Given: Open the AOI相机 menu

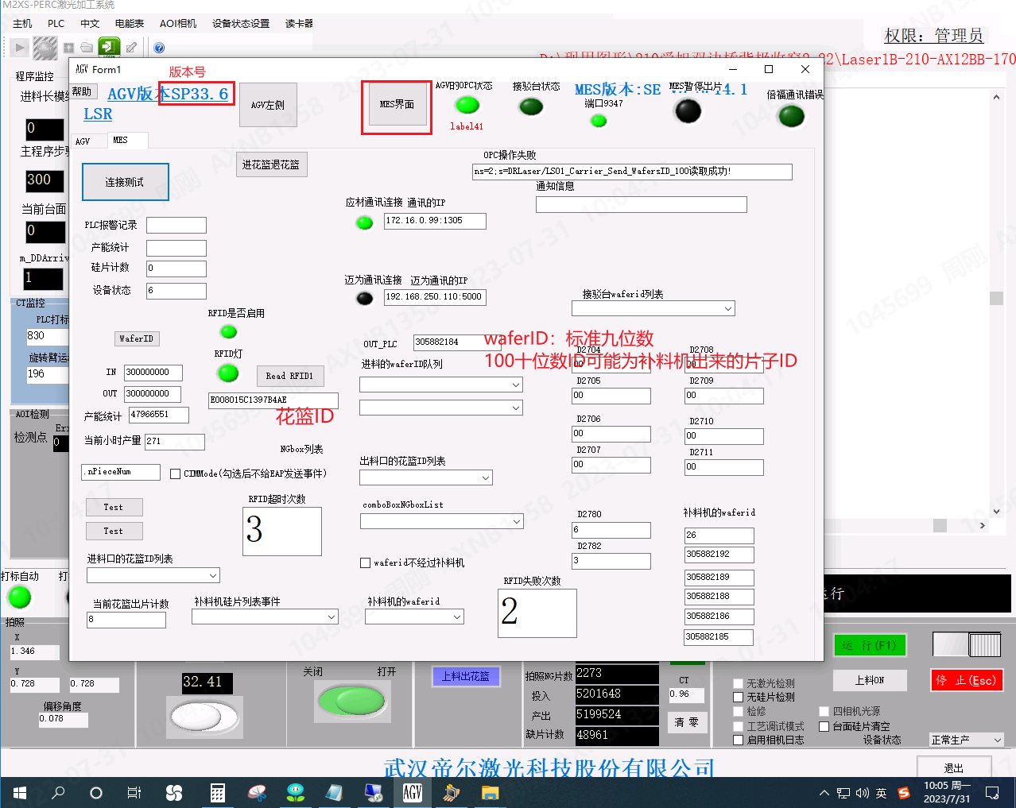Looking at the screenshot, I should click(x=178, y=24).
